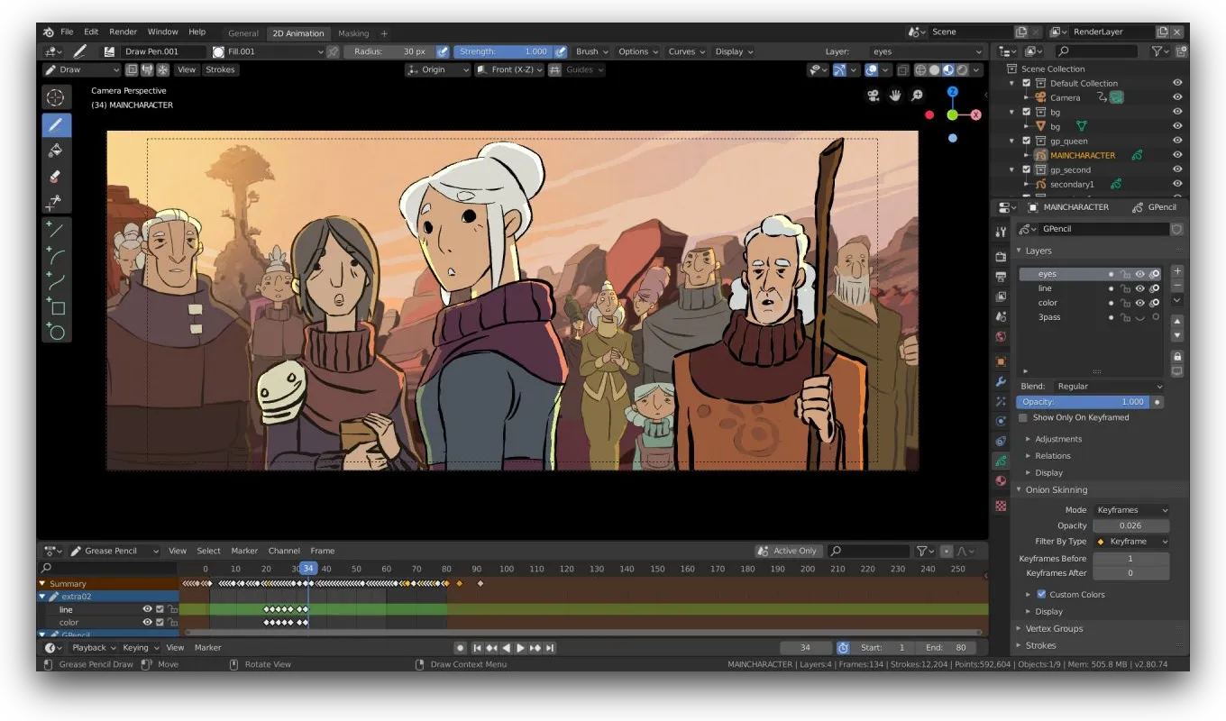The height and width of the screenshot is (721, 1226).
Task: Switch to the Masking workspace tab
Action: point(353,33)
